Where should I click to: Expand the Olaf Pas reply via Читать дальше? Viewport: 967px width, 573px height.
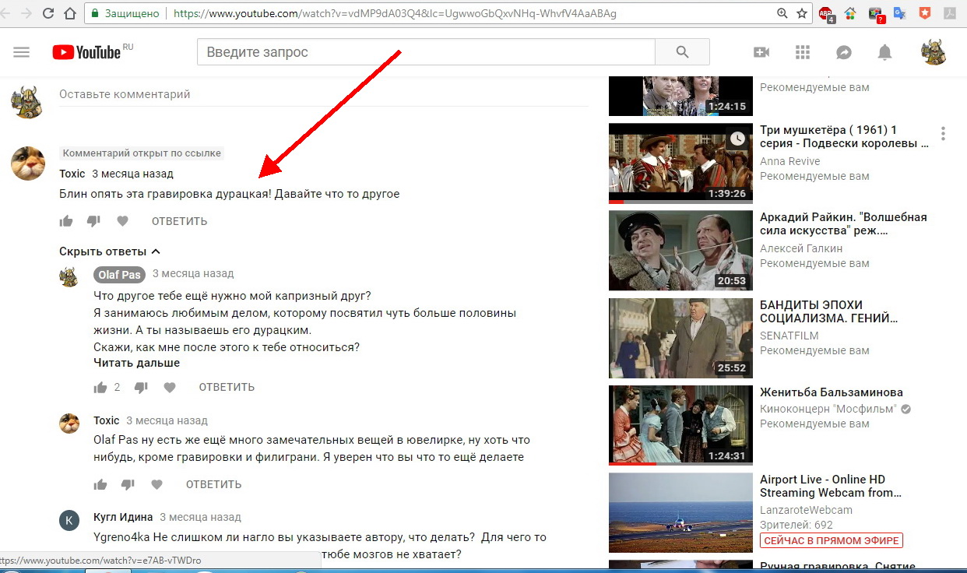(136, 363)
